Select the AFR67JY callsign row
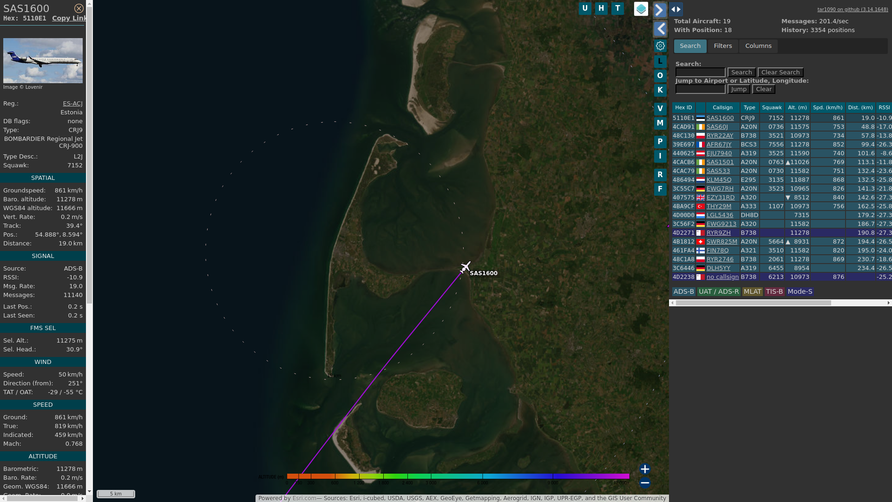The width and height of the screenshot is (892, 502). coord(782,145)
